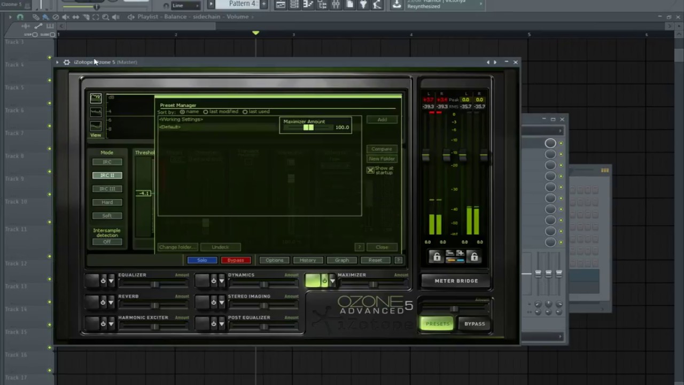Click the right output gain lock icon
This screenshot has height=385, width=684.
474,257
